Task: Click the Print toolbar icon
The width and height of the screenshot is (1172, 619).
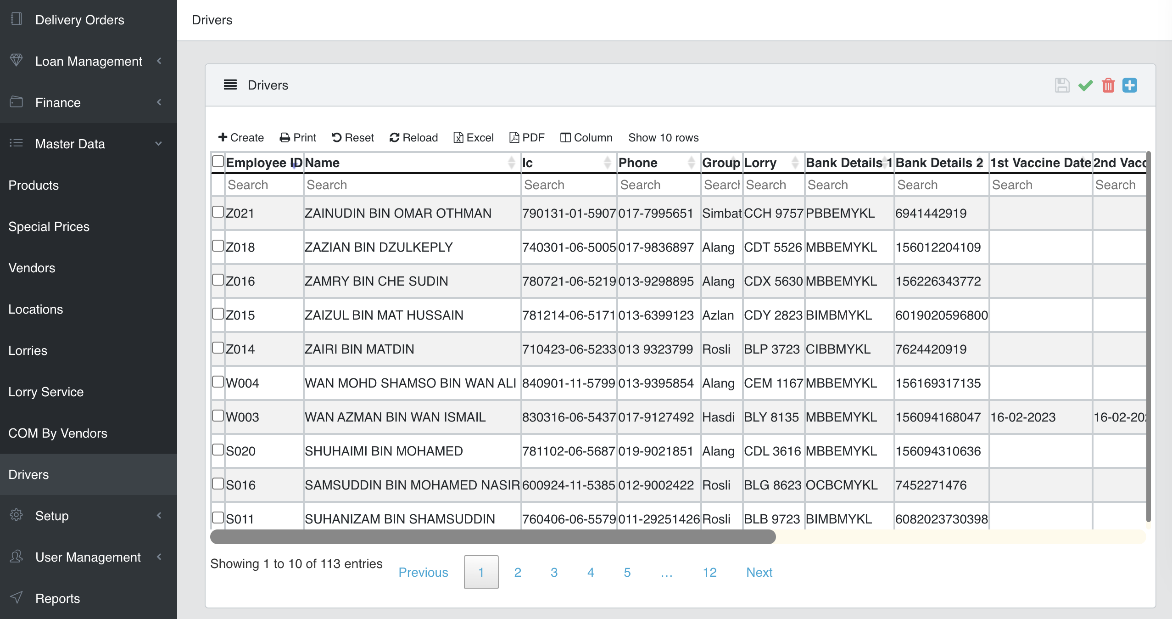Action: point(285,138)
